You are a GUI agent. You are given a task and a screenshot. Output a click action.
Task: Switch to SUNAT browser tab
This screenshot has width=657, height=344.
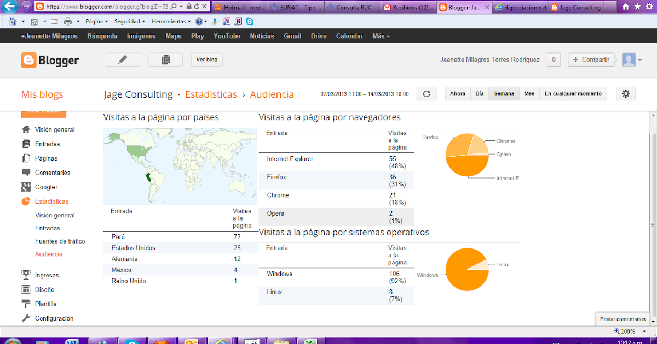[296, 7]
